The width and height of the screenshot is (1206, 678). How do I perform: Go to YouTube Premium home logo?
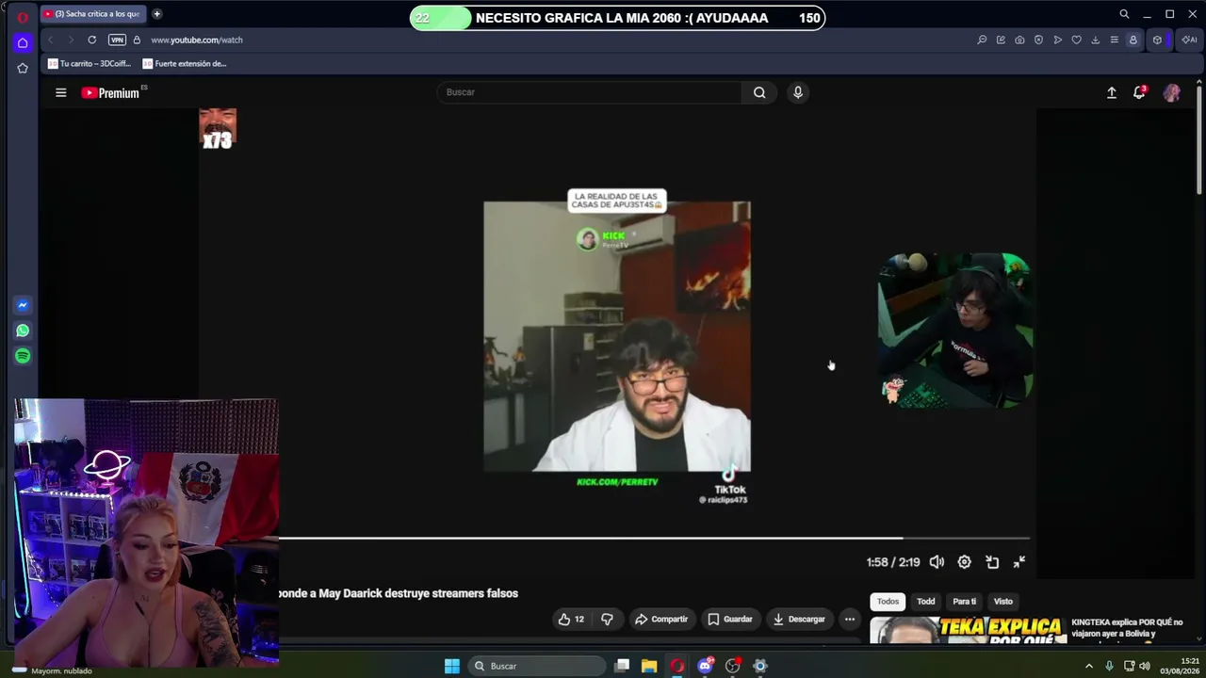(110, 92)
